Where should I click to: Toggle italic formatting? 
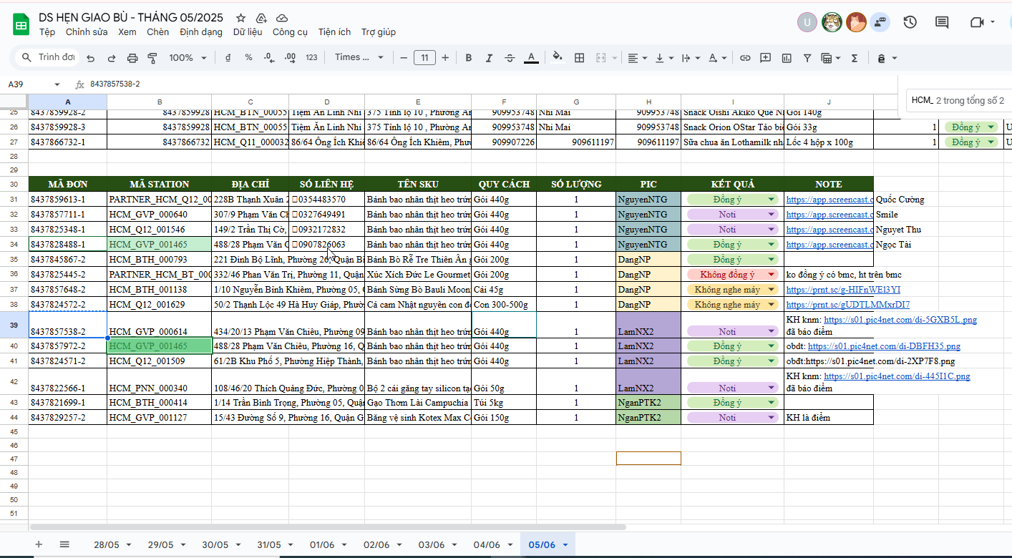(x=489, y=57)
